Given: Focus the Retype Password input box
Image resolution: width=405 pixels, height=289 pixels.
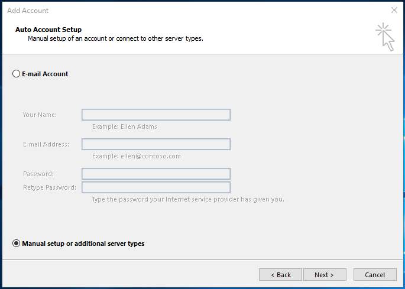Looking at the screenshot, I should tap(156, 187).
